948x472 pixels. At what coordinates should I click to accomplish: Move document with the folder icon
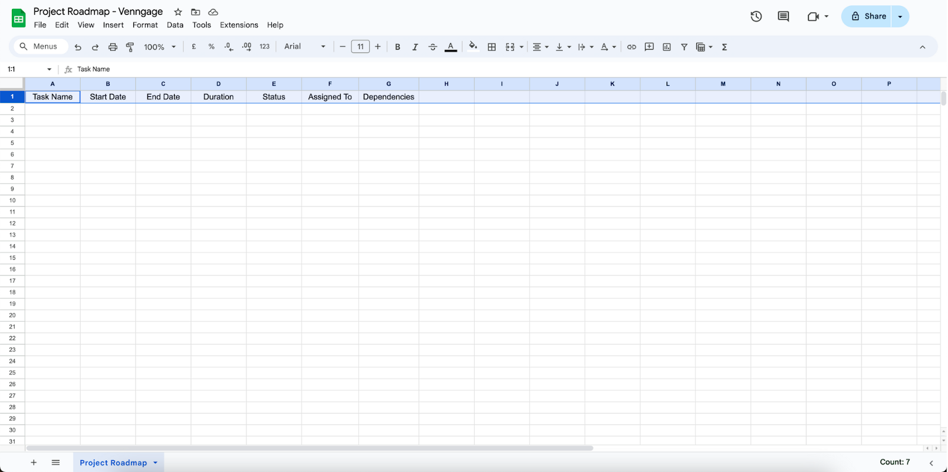pyautogui.click(x=196, y=12)
